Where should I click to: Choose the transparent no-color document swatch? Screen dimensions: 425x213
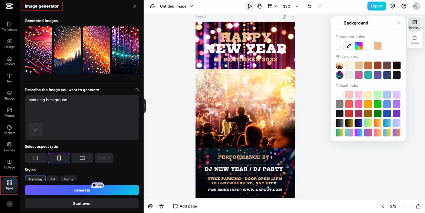(x=340, y=46)
